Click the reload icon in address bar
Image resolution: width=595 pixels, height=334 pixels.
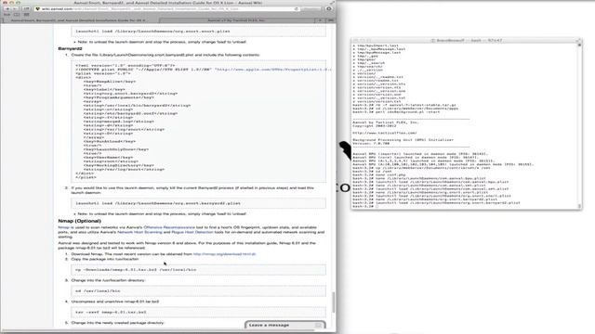[x=297, y=8]
